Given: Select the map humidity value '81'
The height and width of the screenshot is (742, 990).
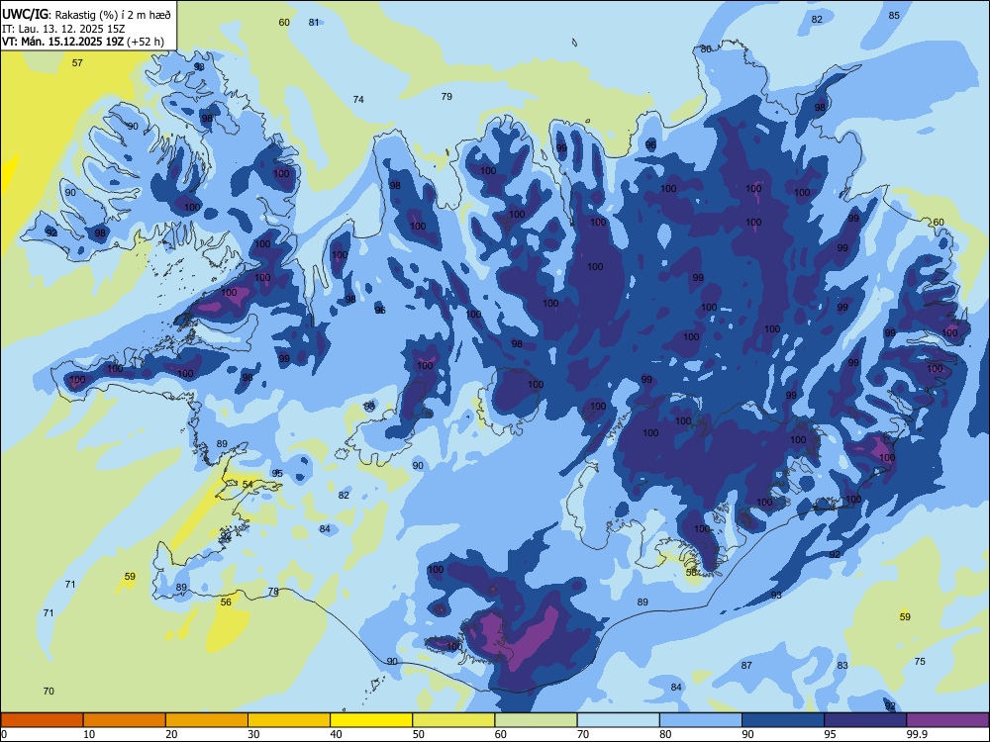Looking at the screenshot, I should click(x=314, y=22).
